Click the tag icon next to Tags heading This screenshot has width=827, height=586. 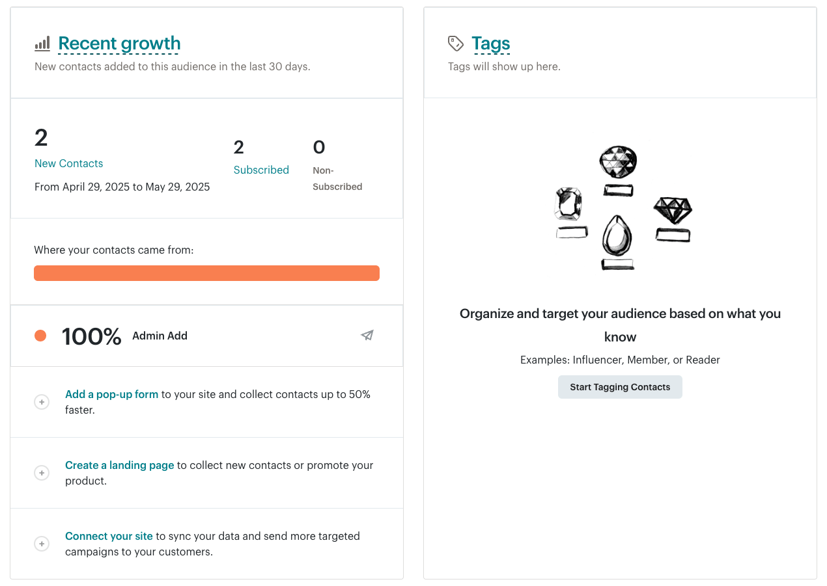(x=455, y=42)
